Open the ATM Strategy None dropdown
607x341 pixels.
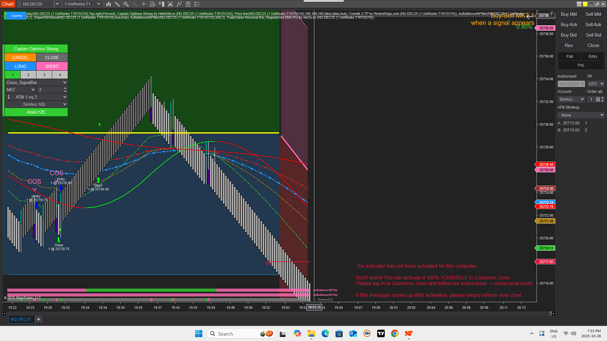tap(581, 115)
